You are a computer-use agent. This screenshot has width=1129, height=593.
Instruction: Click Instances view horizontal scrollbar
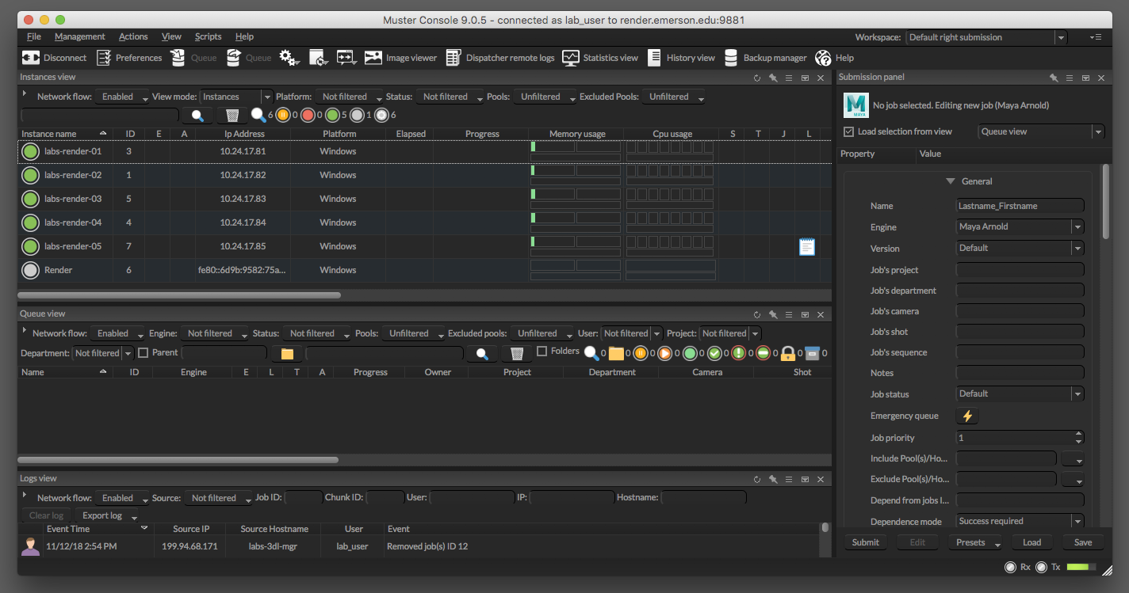pos(179,295)
